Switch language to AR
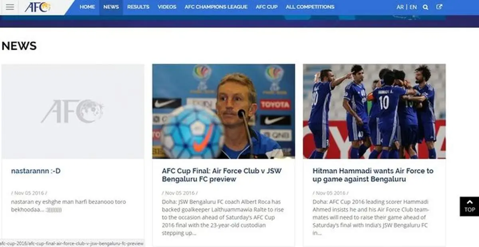 pyautogui.click(x=400, y=7)
